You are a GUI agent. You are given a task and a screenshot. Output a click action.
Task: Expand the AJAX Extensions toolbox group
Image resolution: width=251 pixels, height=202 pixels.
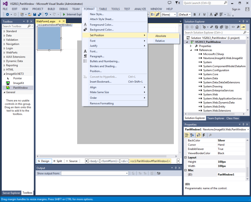pyautogui.click(x=4, y=57)
